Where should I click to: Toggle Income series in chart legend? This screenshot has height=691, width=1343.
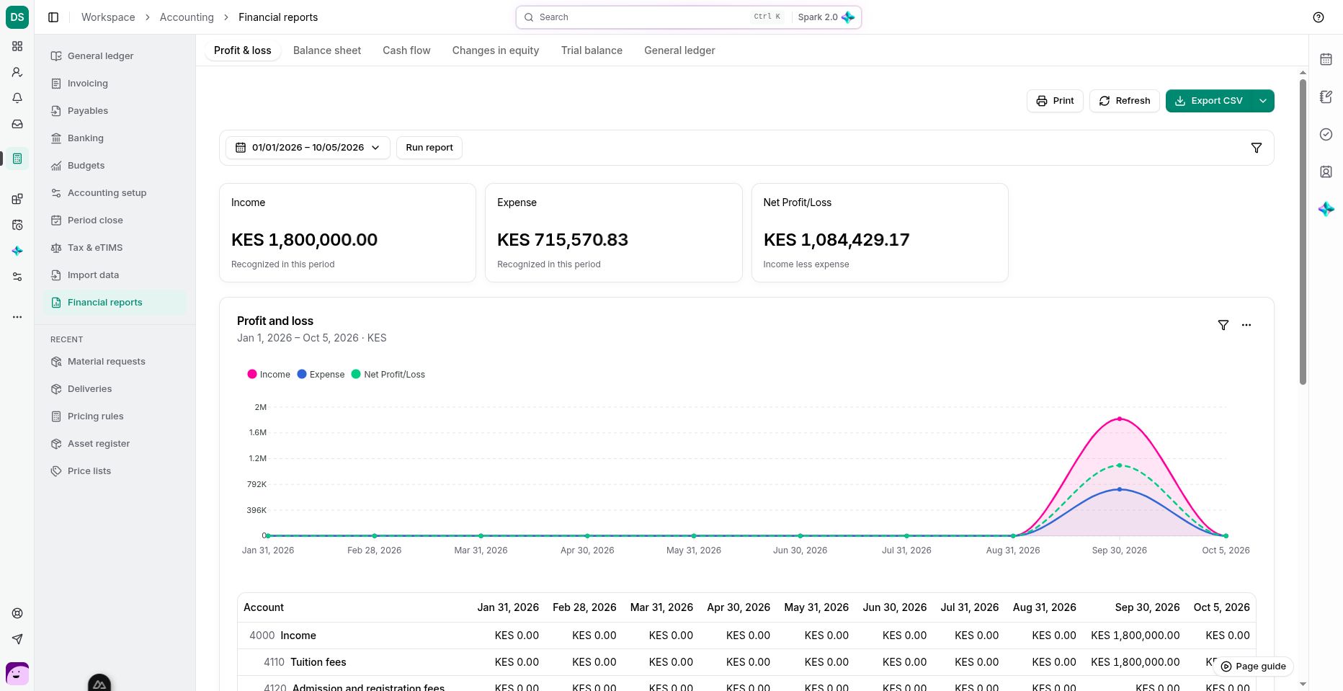click(x=269, y=375)
